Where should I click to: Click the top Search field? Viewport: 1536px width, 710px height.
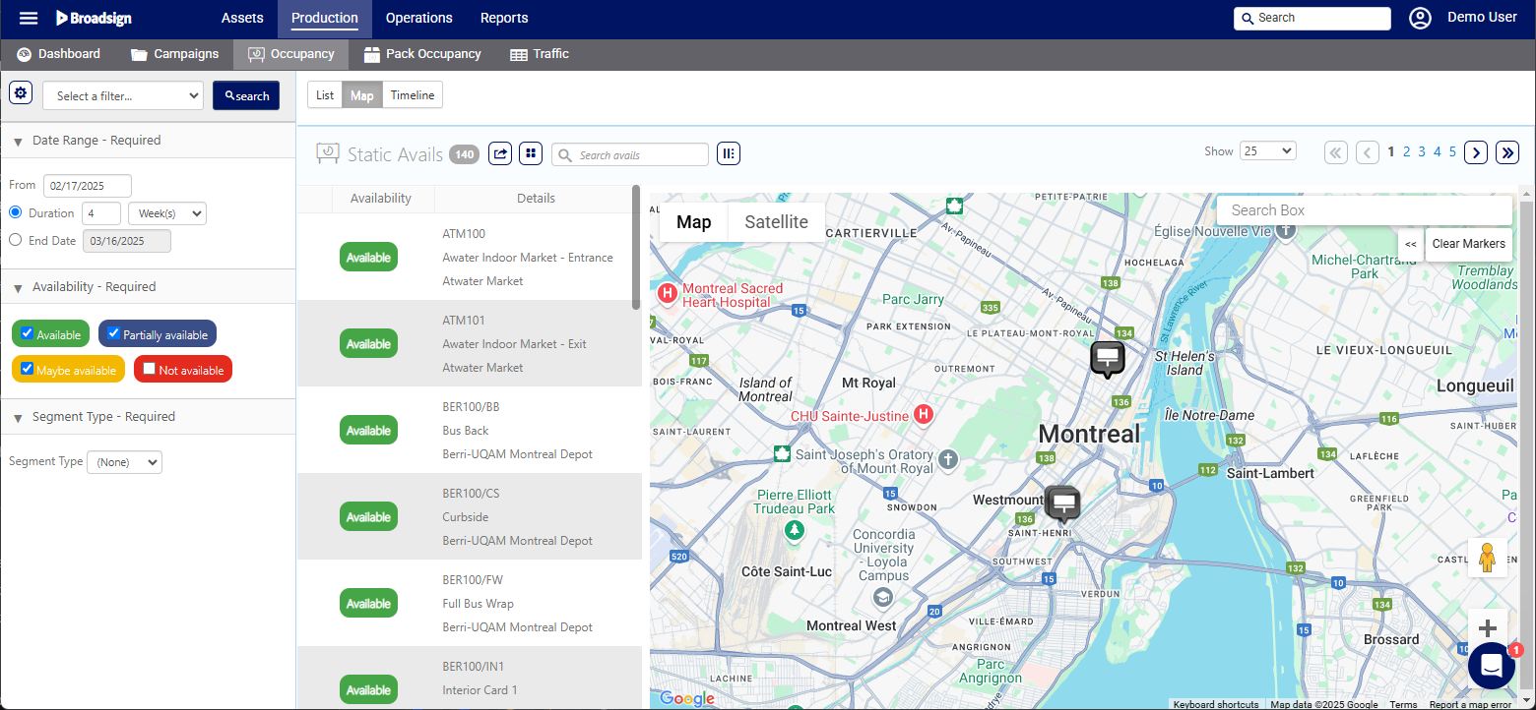[1312, 18]
